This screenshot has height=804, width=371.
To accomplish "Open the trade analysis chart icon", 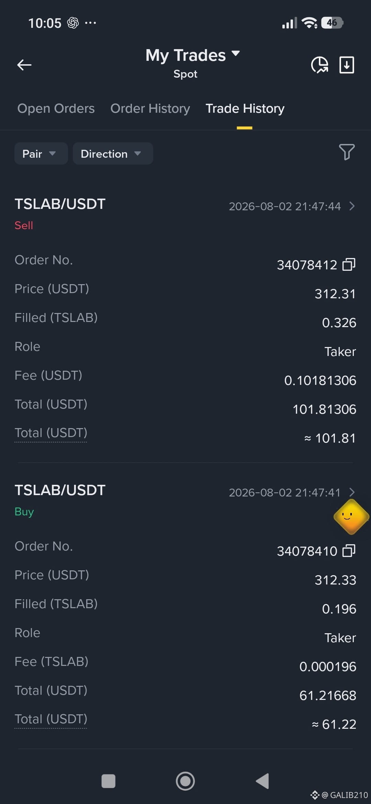I will (319, 65).
